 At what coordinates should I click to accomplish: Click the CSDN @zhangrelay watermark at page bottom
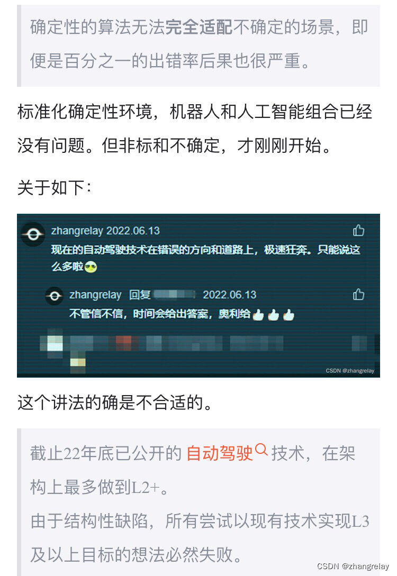pos(353,566)
